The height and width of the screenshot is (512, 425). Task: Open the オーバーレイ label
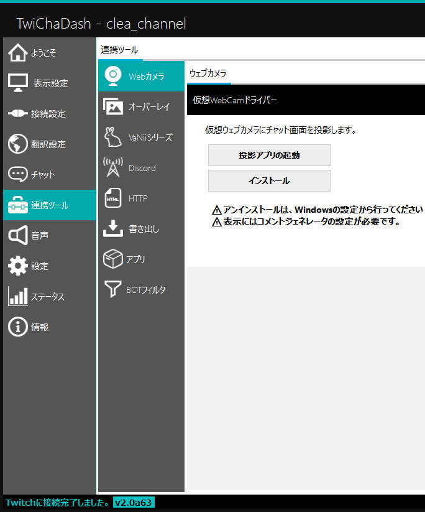tap(149, 107)
